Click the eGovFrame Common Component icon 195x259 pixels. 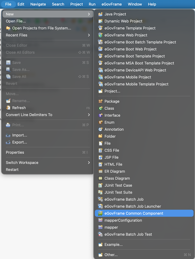[101, 214]
